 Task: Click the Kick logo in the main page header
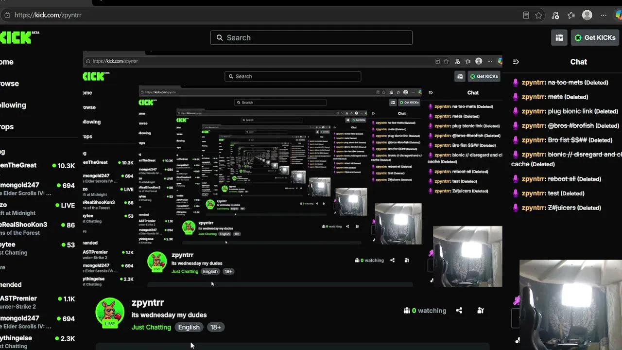[x=19, y=37]
